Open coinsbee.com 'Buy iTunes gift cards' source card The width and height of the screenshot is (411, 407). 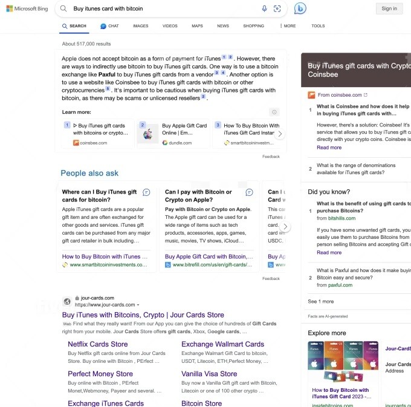[x=98, y=134]
